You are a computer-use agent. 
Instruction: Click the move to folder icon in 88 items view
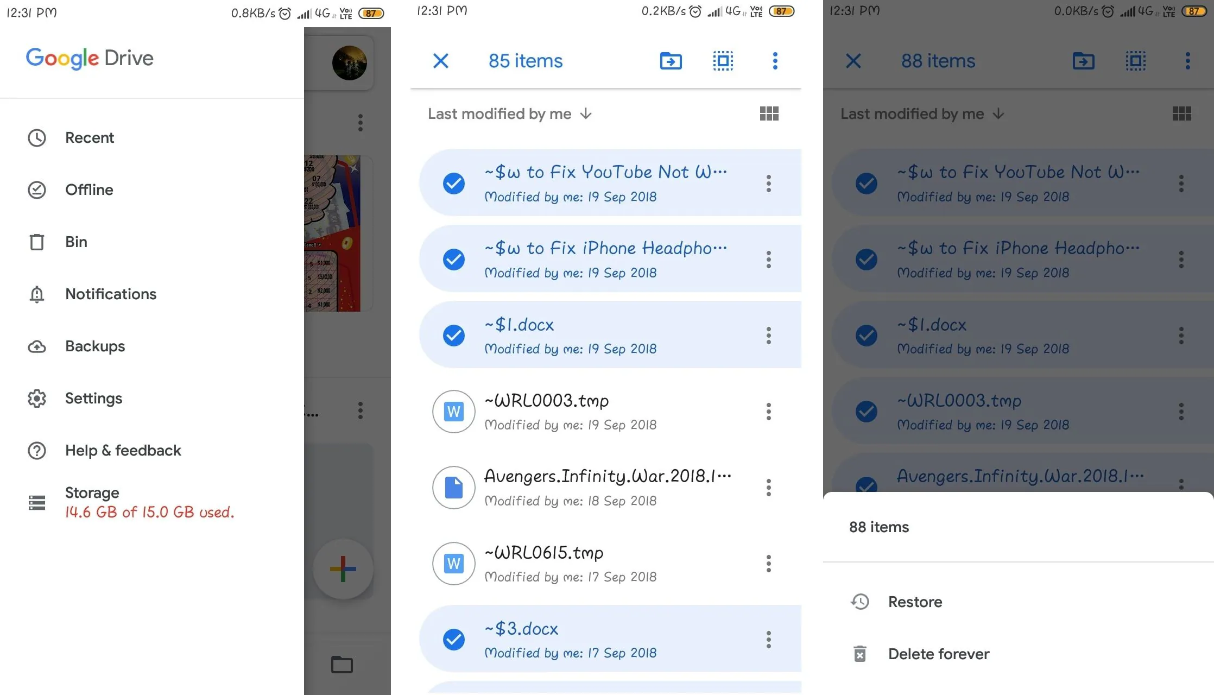coord(1083,60)
